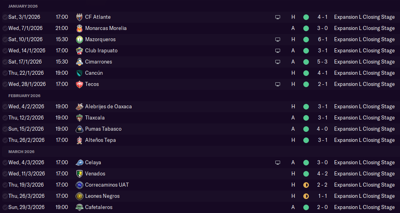Image resolution: width=400 pixels, height=213 pixels.
Task: Collapse the March 2026 month header
Action: pos(22,152)
